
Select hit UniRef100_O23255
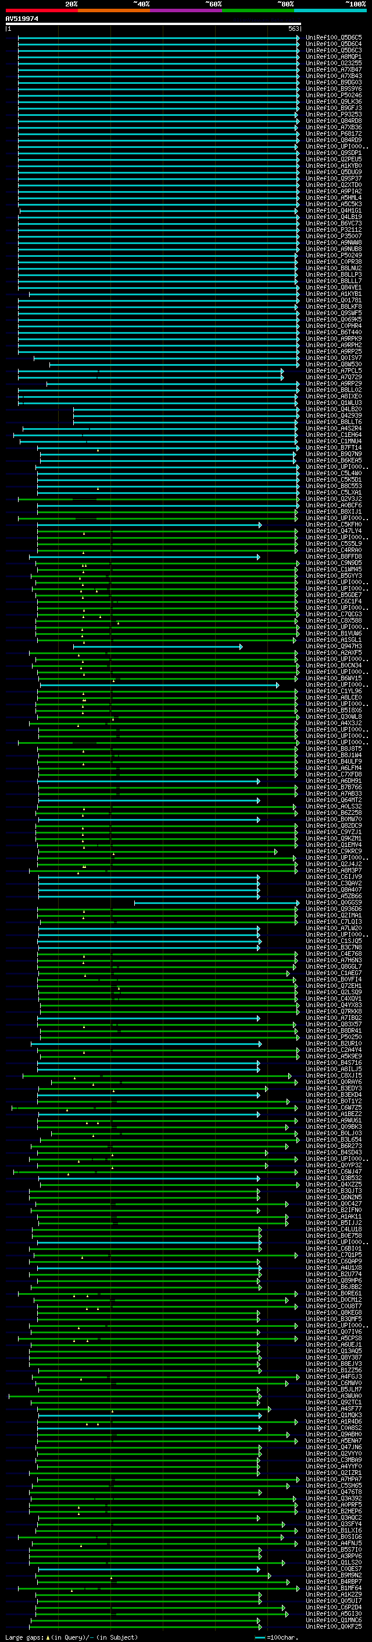tap(334, 63)
